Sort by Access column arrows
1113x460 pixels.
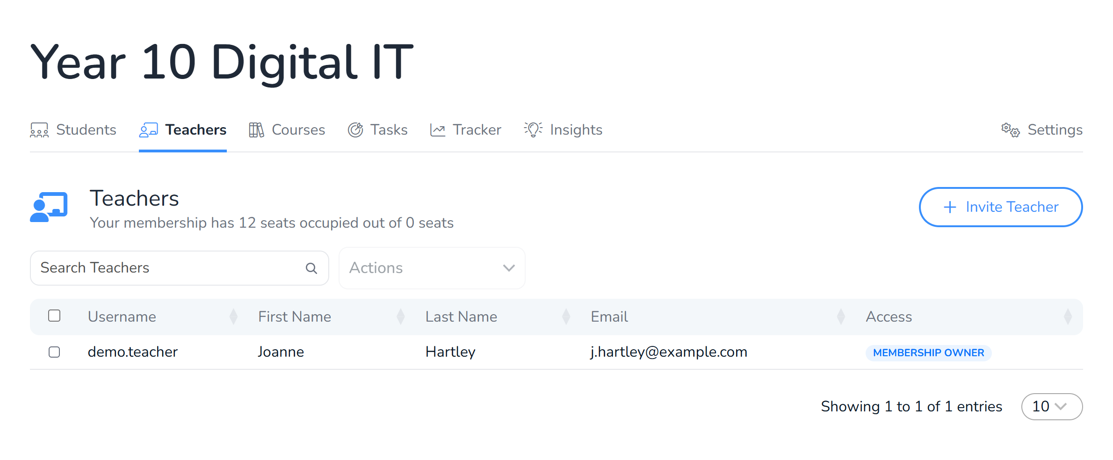click(1068, 317)
